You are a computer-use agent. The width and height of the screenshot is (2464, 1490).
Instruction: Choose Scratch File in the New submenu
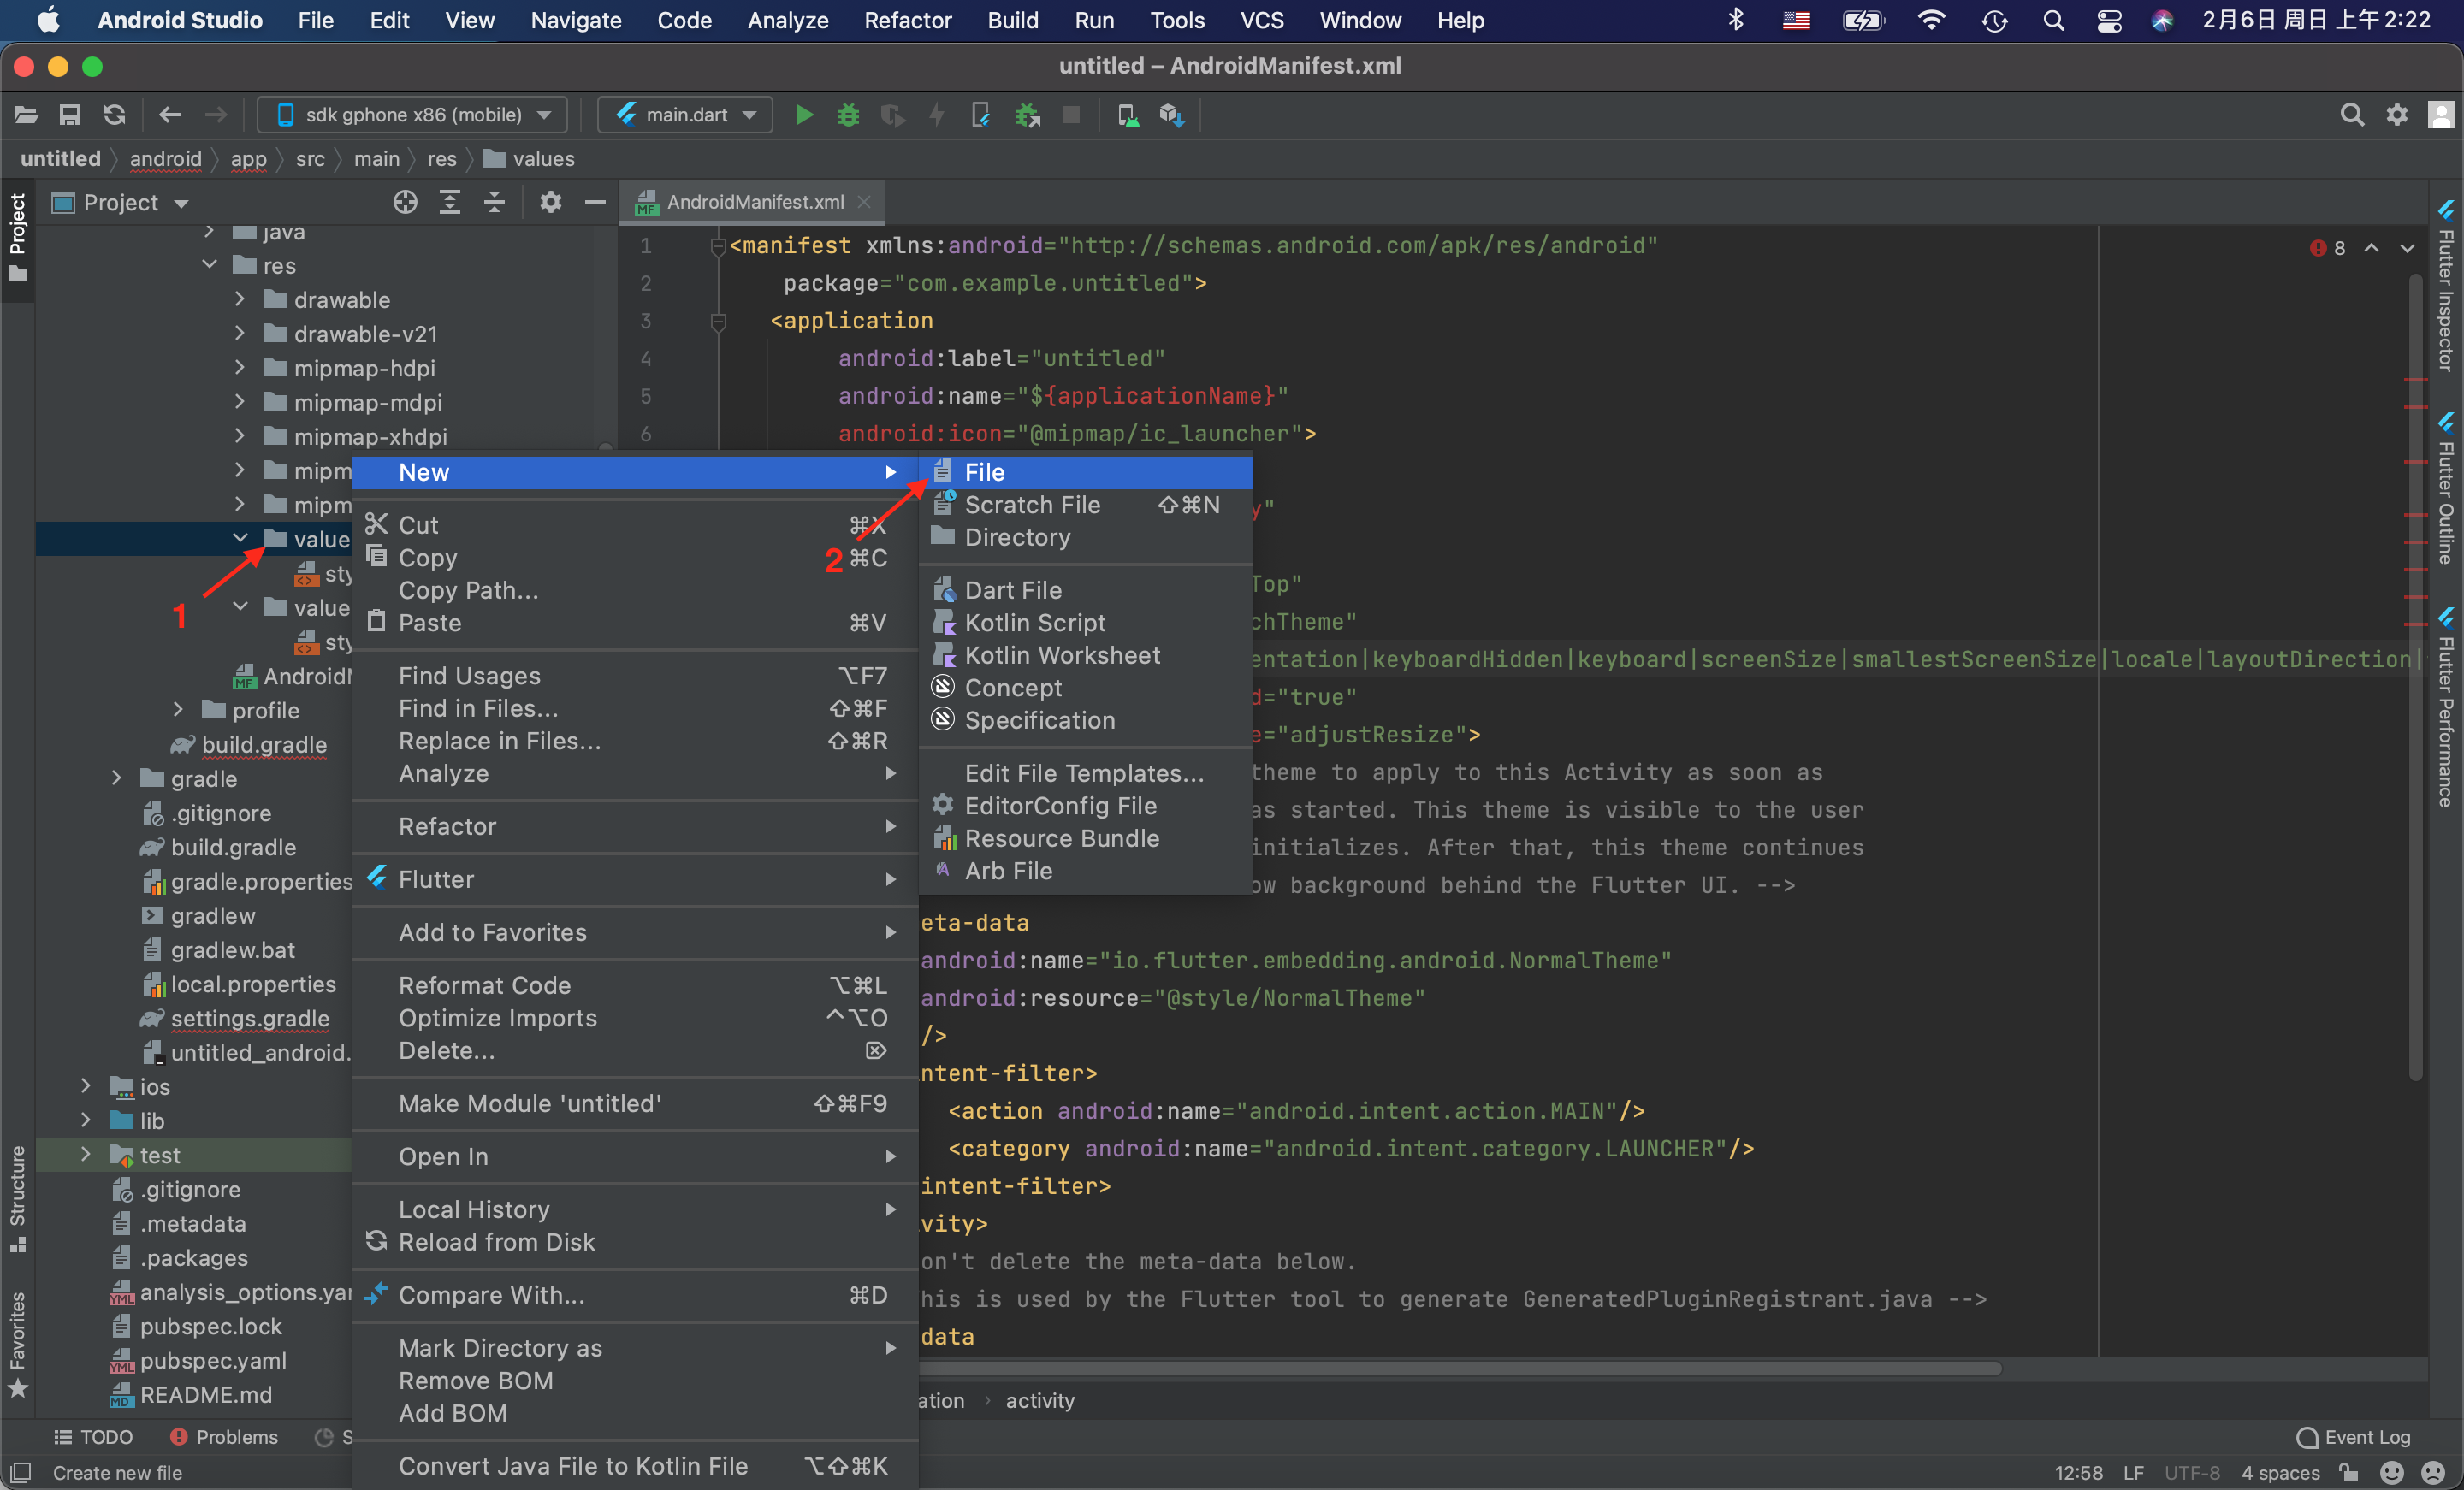coord(1085,505)
